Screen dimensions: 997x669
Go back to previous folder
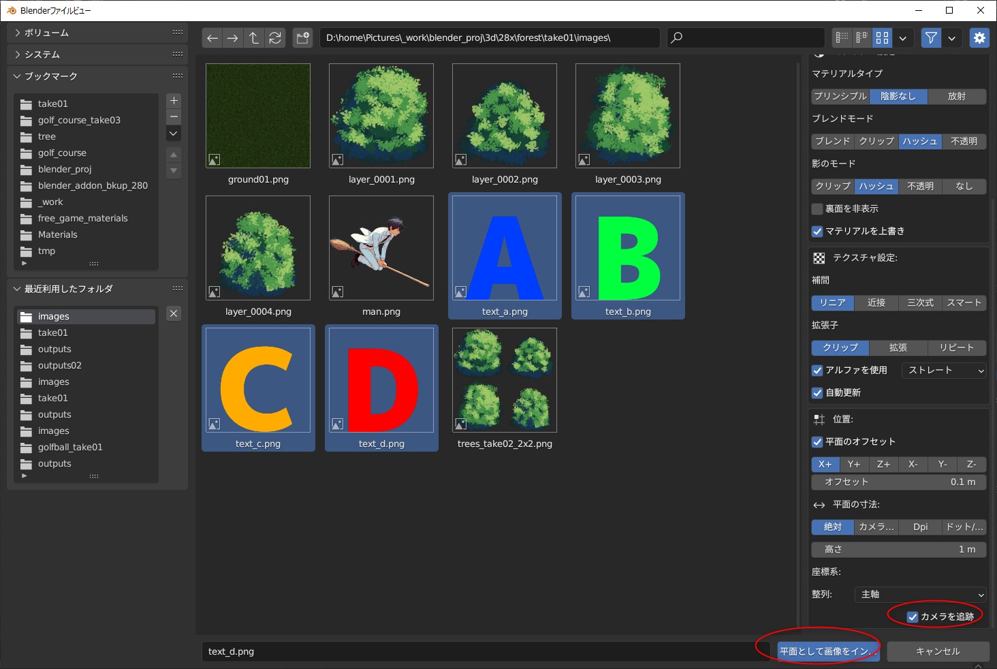click(x=212, y=38)
